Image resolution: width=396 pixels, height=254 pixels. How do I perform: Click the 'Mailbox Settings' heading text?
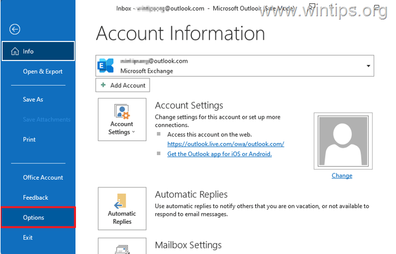pyautogui.click(x=188, y=245)
